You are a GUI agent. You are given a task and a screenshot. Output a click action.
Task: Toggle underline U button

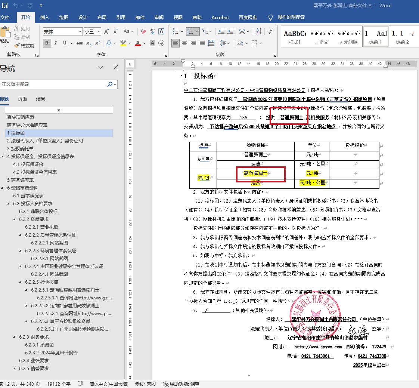(x=65, y=43)
